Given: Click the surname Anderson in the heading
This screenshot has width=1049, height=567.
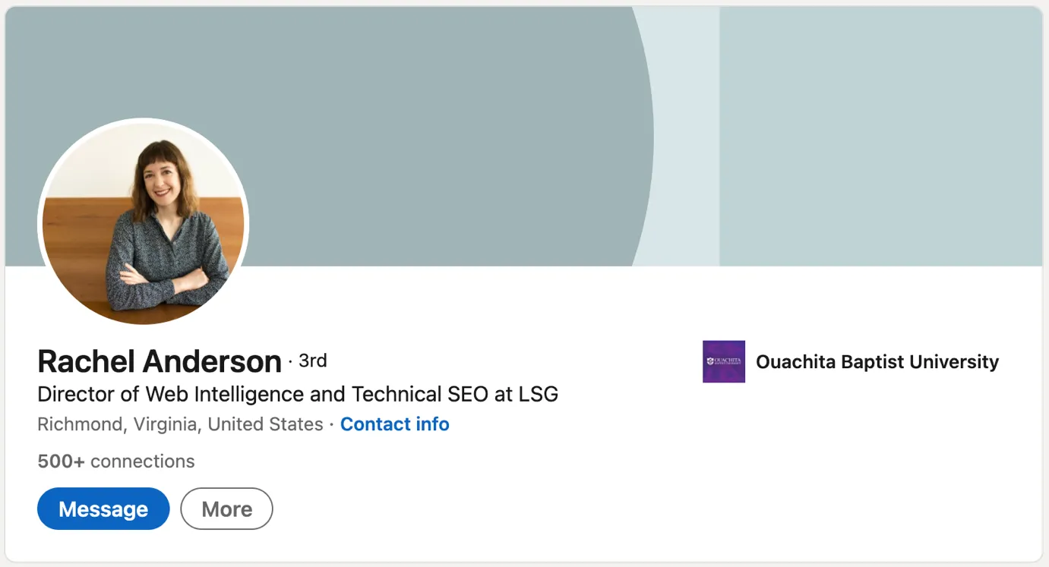Looking at the screenshot, I should click(x=213, y=361).
